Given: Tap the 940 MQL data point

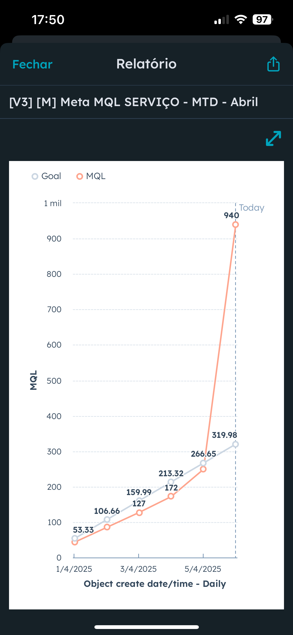Looking at the screenshot, I should [x=235, y=225].
